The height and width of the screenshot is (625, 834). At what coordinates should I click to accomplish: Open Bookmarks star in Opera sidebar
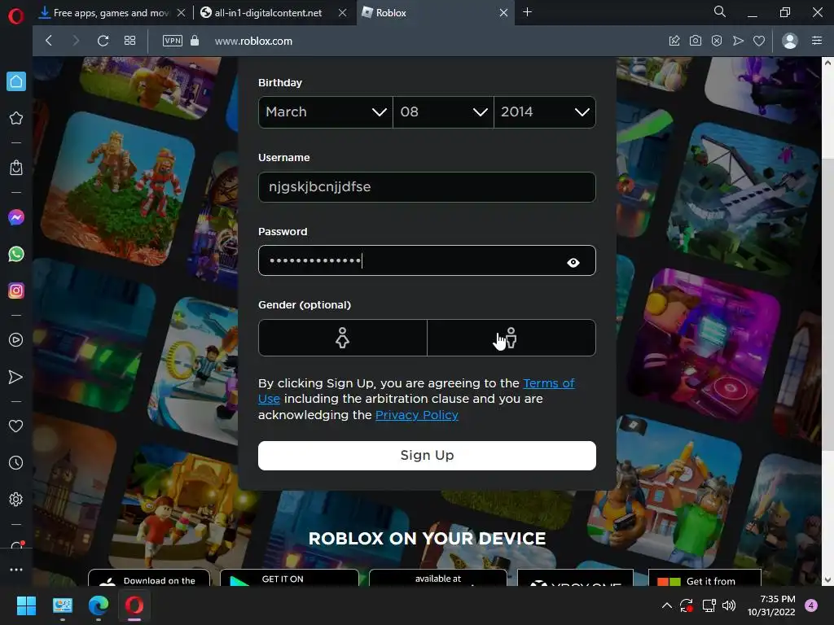coord(16,118)
